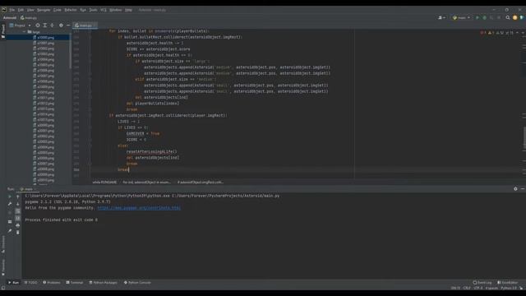526x296 pixels.
Task: Open the View menu
Action: (30, 10)
